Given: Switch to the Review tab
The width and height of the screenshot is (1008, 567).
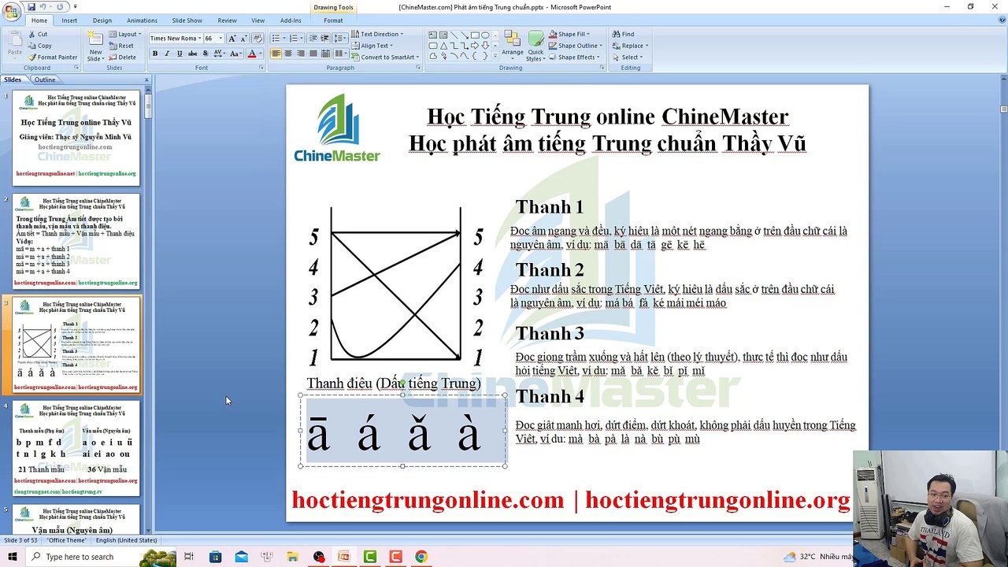Looking at the screenshot, I should (227, 20).
